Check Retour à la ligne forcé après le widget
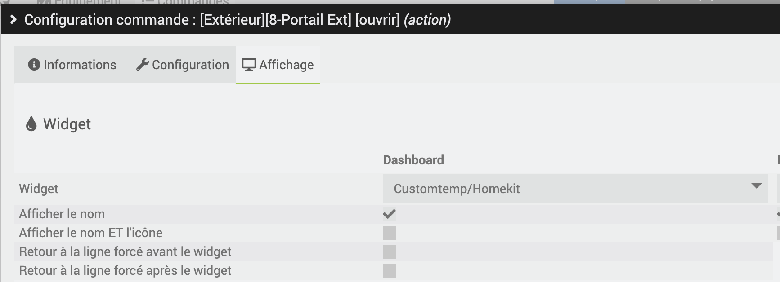 point(390,270)
